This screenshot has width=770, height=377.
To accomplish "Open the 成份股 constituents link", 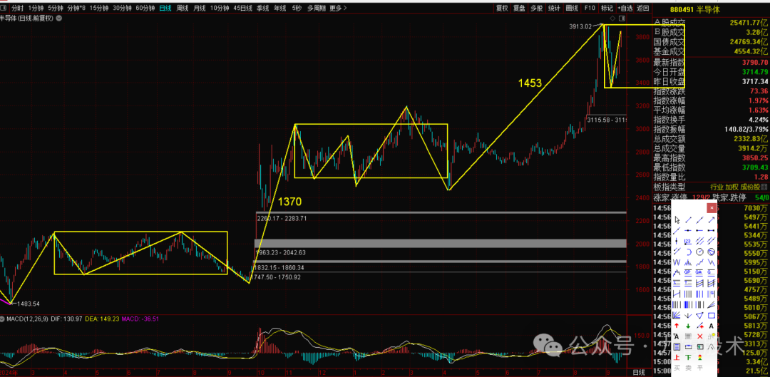I will (750, 187).
